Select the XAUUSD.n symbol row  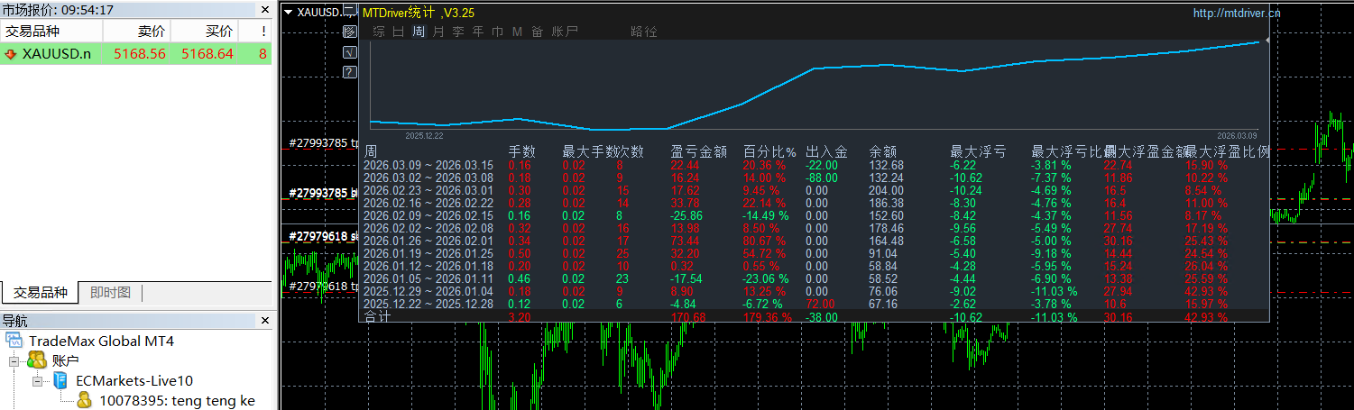click(135, 54)
